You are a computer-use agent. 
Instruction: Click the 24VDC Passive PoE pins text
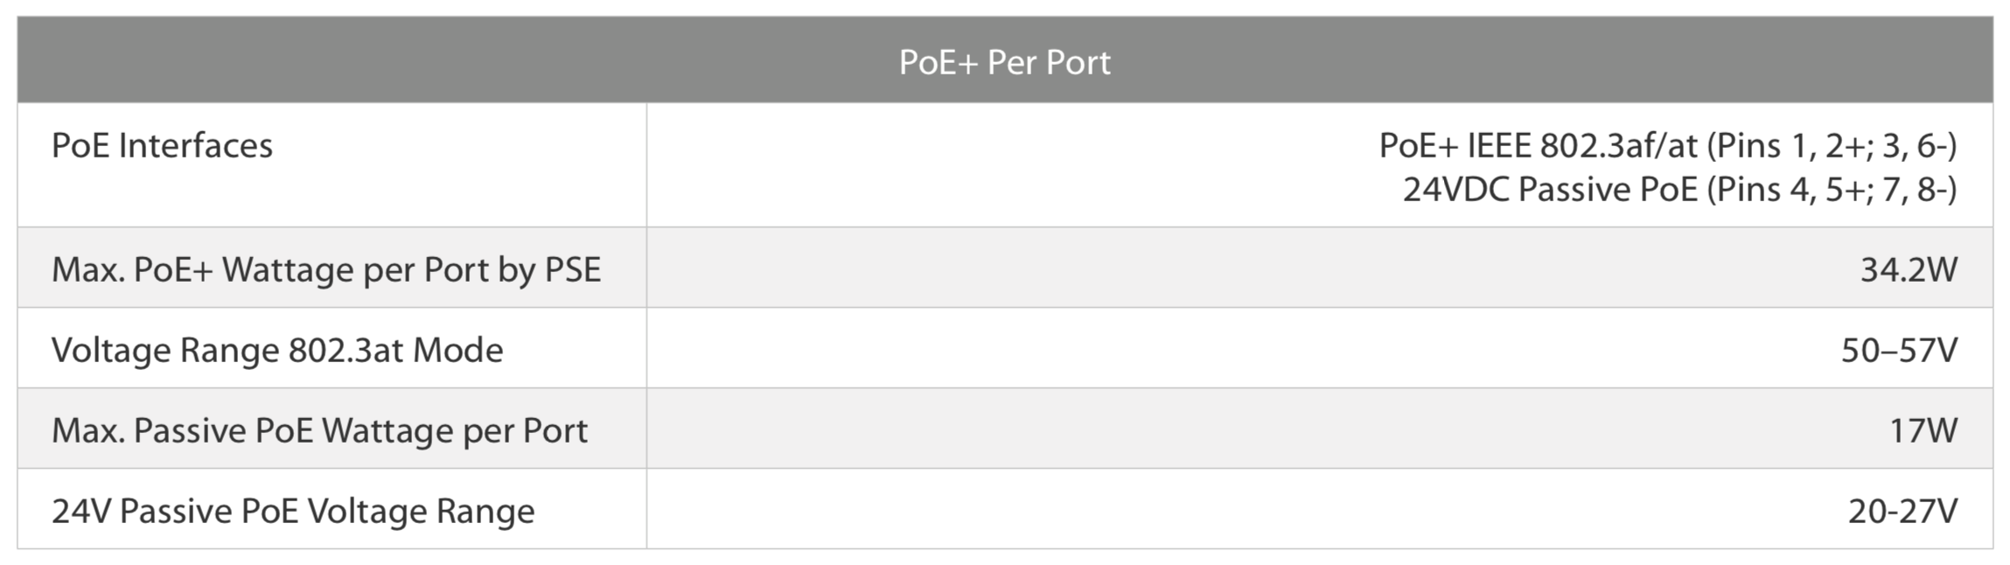[x=1680, y=189]
